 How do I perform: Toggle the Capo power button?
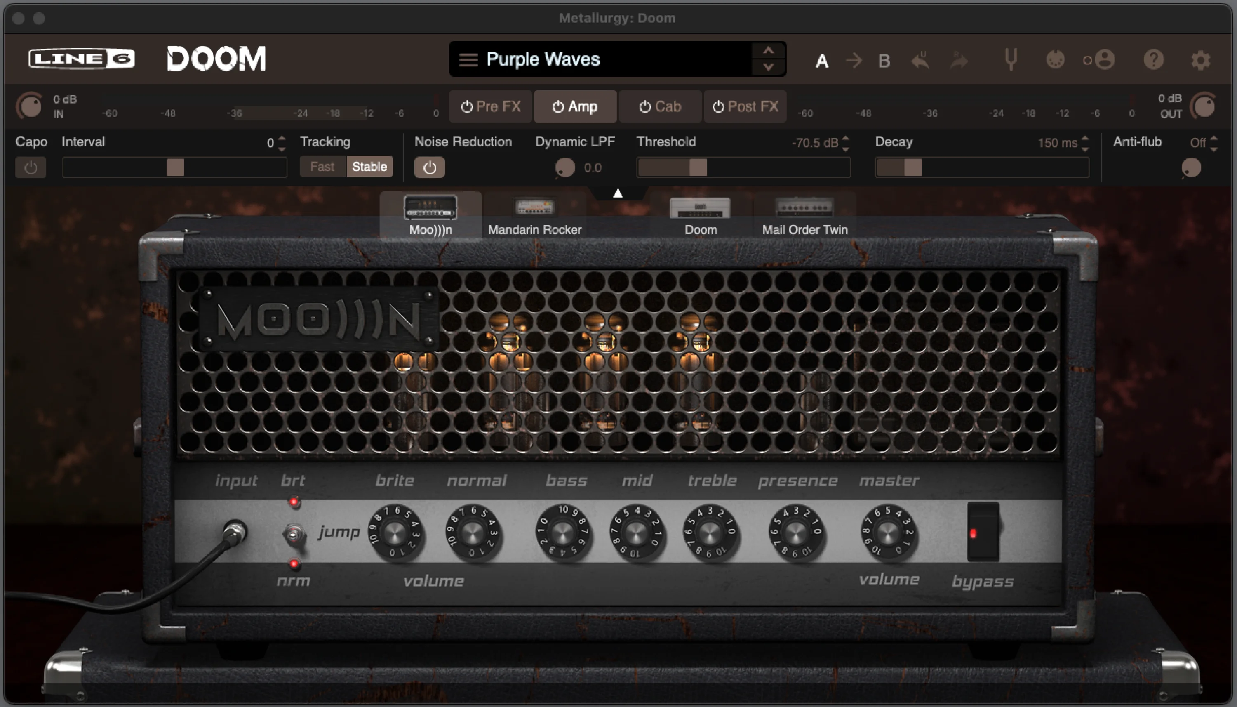[x=31, y=167]
